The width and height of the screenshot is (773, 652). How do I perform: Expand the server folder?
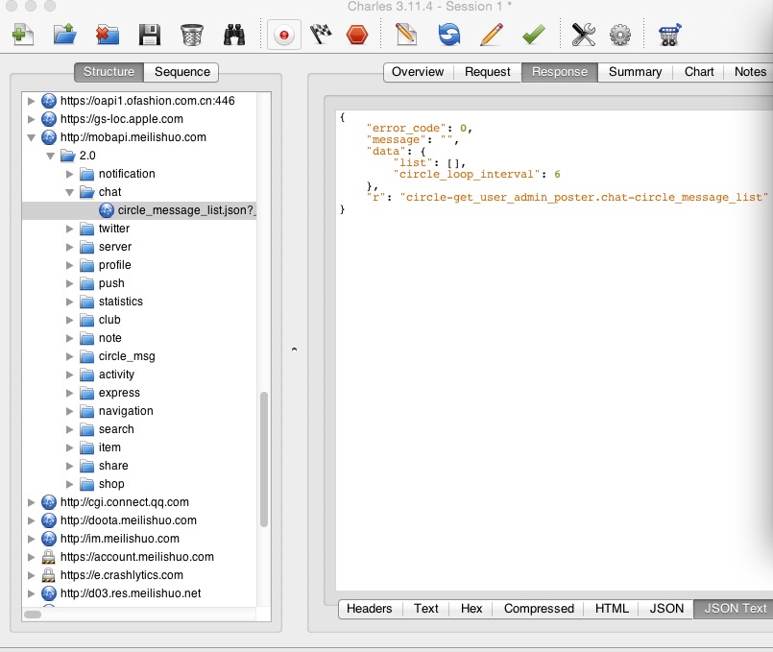click(69, 247)
